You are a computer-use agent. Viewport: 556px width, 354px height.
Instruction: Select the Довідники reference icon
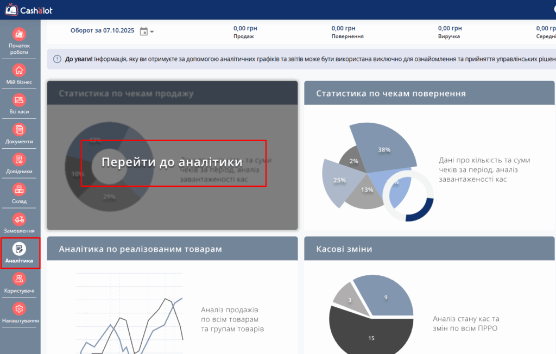pyautogui.click(x=20, y=160)
